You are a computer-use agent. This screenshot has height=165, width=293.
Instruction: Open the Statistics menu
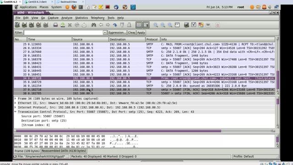click(x=81, y=18)
